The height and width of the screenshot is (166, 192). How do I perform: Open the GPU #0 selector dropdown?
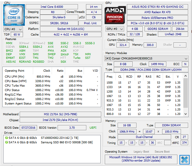click(x=115, y=29)
